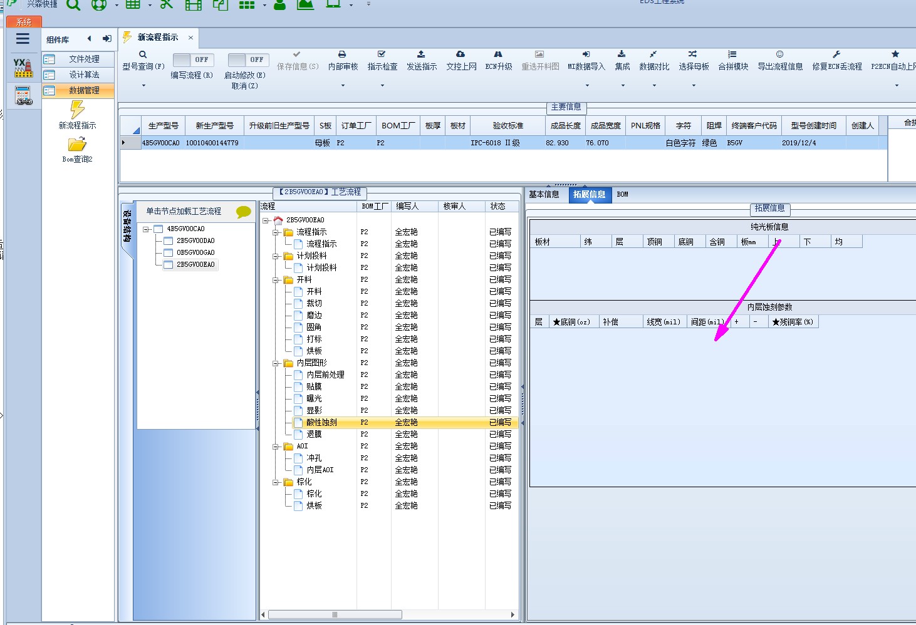The height and width of the screenshot is (625, 916).
Task: Click the 发送指示 upload tool
Action: coord(422,61)
